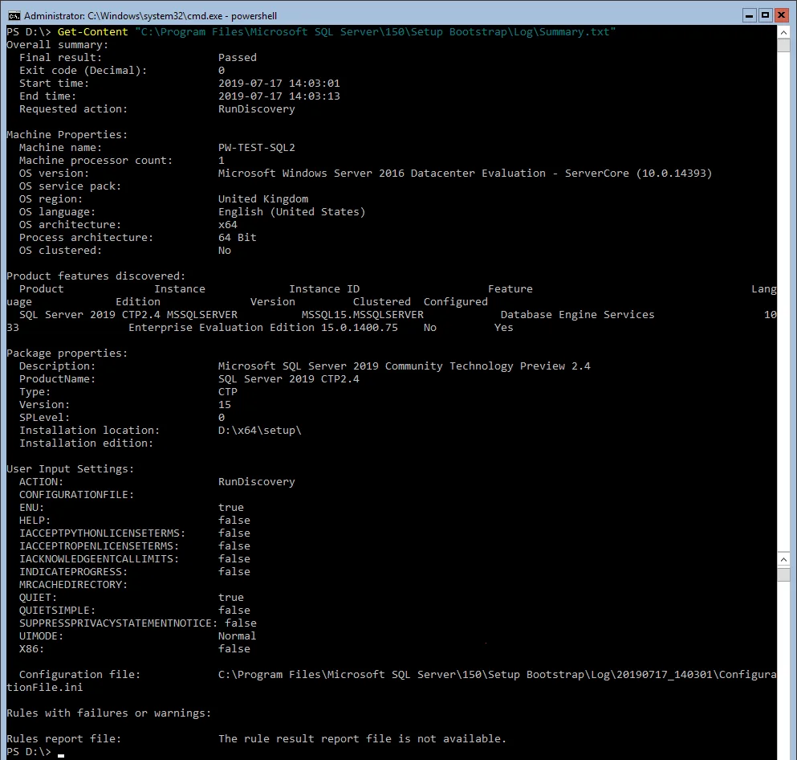Screen dimensions: 797x760
Task: Click the UIMODE value 'Normal'
Action: pyautogui.click(x=238, y=635)
